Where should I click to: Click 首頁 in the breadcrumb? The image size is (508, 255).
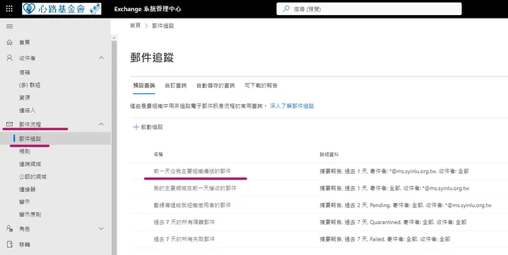click(x=135, y=26)
